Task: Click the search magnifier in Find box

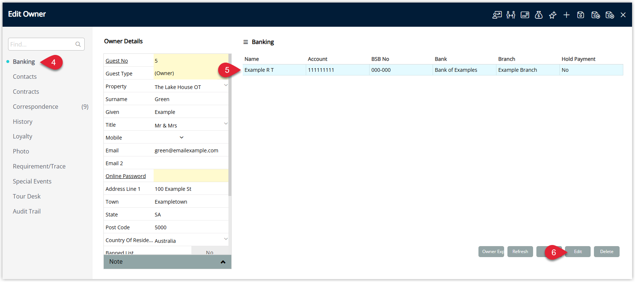Action: [78, 44]
